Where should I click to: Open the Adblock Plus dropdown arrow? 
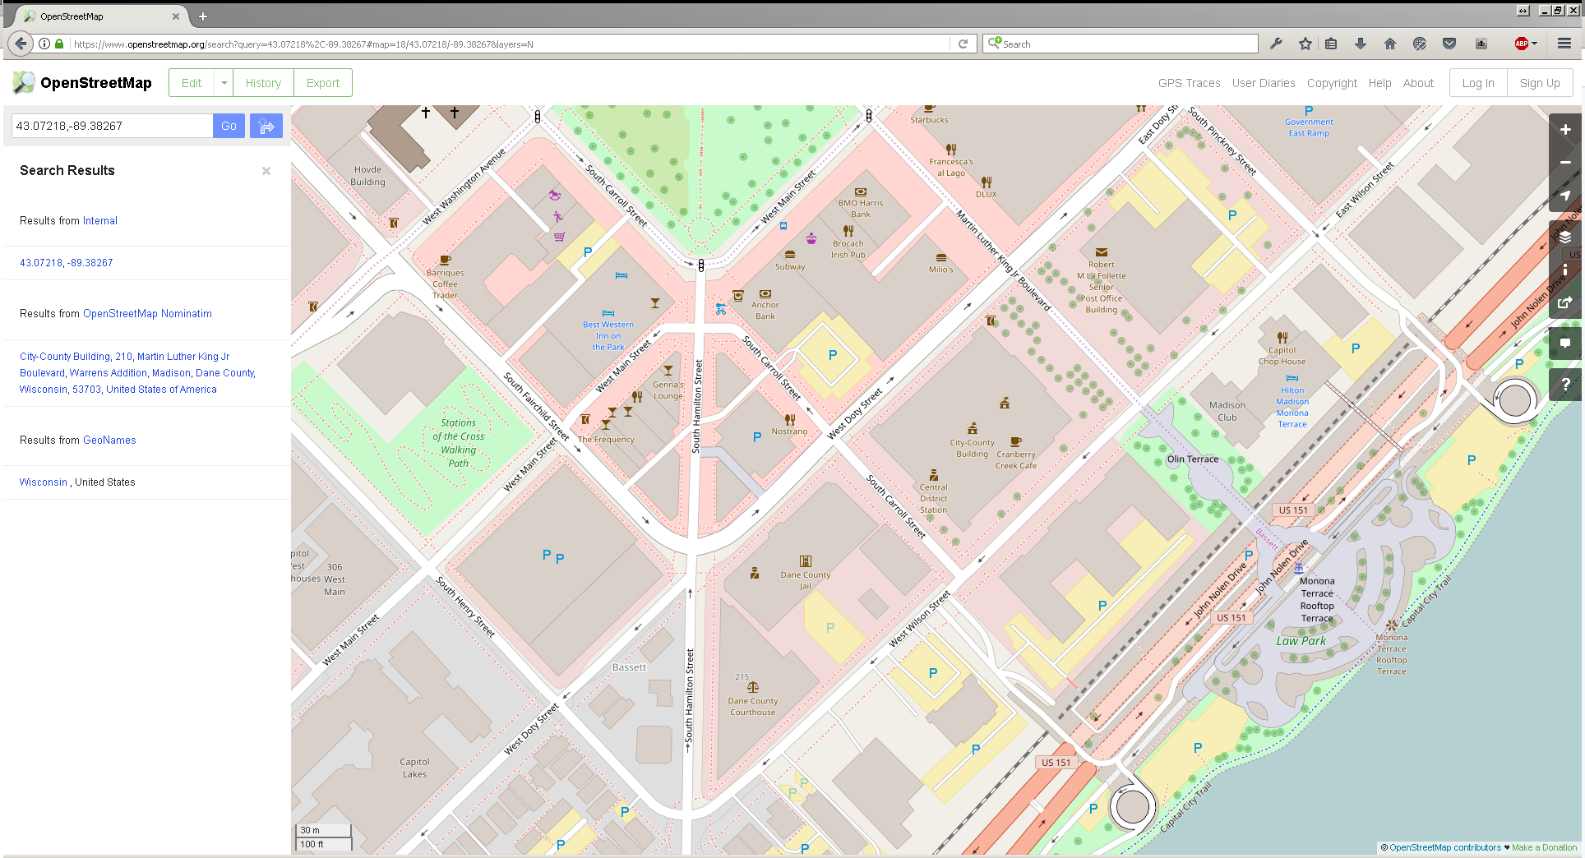tap(1535, 44)
